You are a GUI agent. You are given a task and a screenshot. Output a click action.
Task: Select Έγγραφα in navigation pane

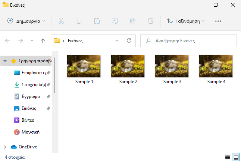[x=31, y=96]
